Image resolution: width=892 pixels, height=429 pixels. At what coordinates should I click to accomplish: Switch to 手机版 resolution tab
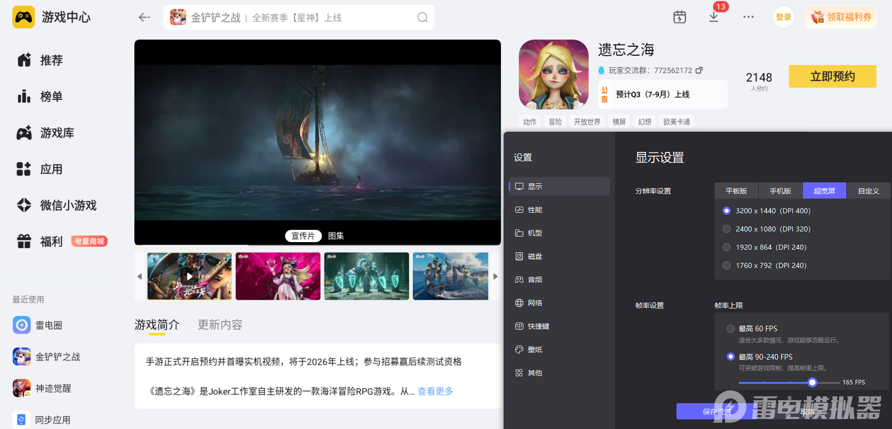pyautogui.click(x=780, y=191)
